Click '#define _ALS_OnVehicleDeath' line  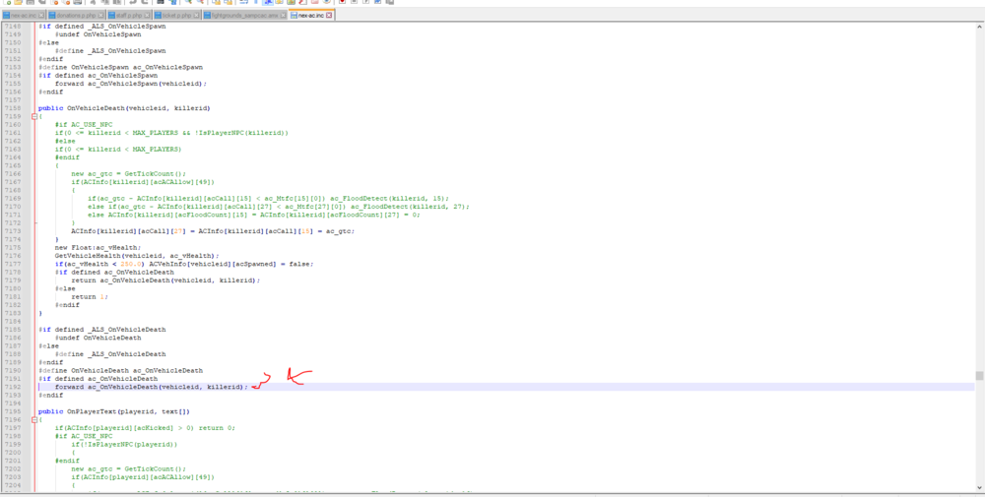110,354
